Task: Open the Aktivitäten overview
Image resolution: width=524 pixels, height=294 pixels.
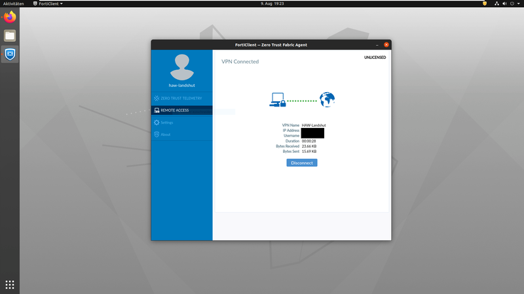Action: (14, 3)
